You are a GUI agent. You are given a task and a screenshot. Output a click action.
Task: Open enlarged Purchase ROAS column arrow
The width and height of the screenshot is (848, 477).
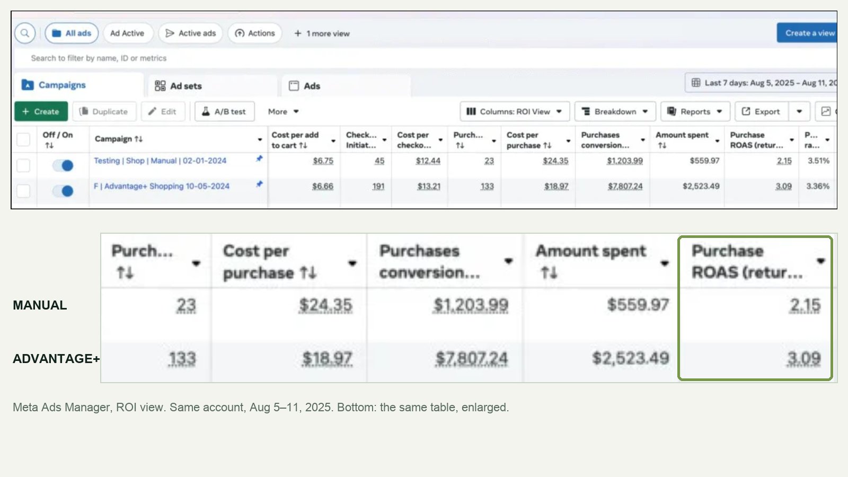(x=821, y=261)
